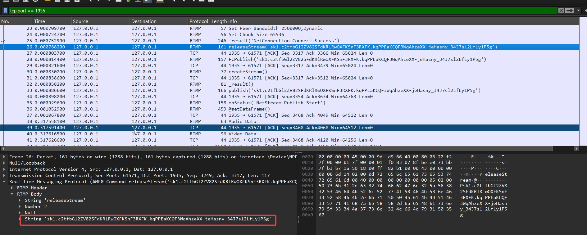This screenshot has height=235, width=587.
Task: Expand the Number 2 field
Action: (20, 206)
